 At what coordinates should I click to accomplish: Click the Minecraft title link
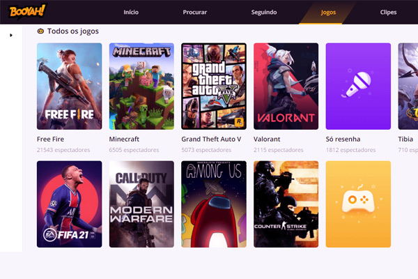124,139
